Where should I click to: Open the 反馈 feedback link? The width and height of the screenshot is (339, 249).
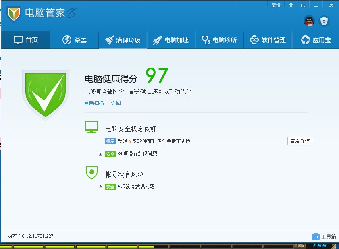276,5
